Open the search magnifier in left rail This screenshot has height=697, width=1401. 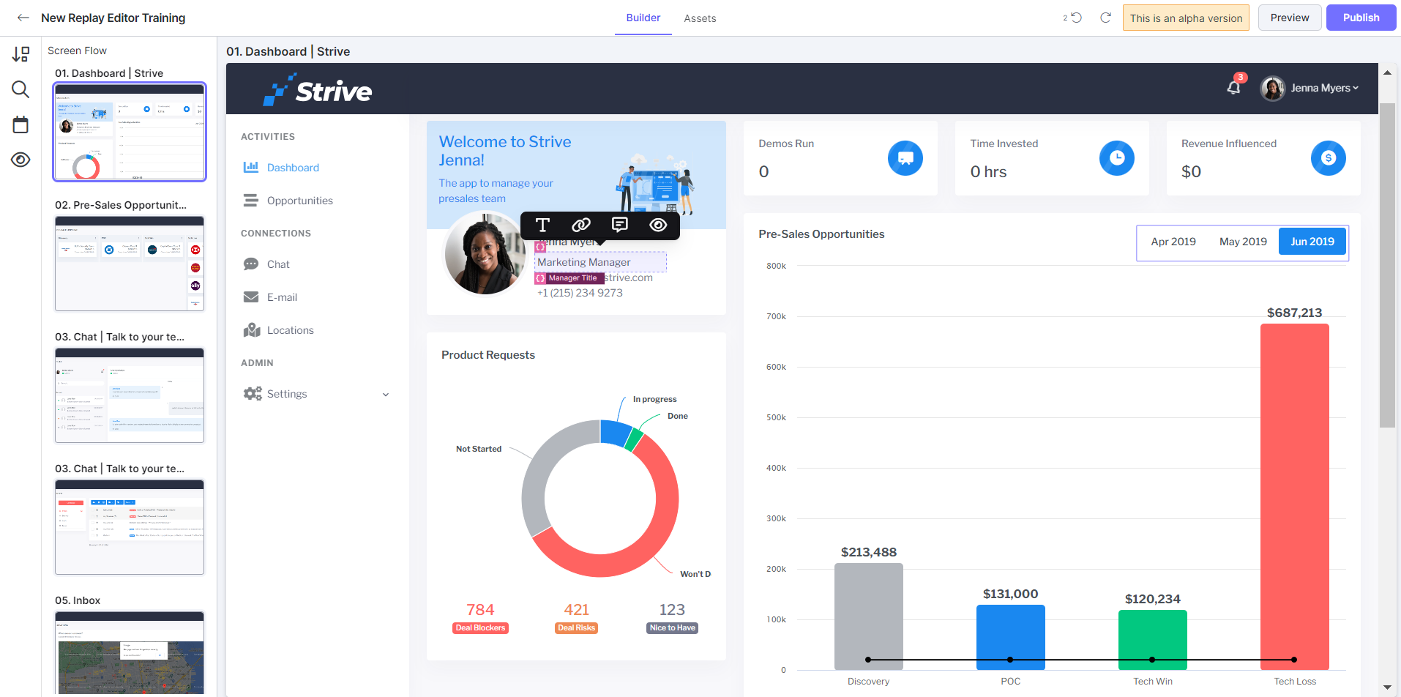point(20,89)
